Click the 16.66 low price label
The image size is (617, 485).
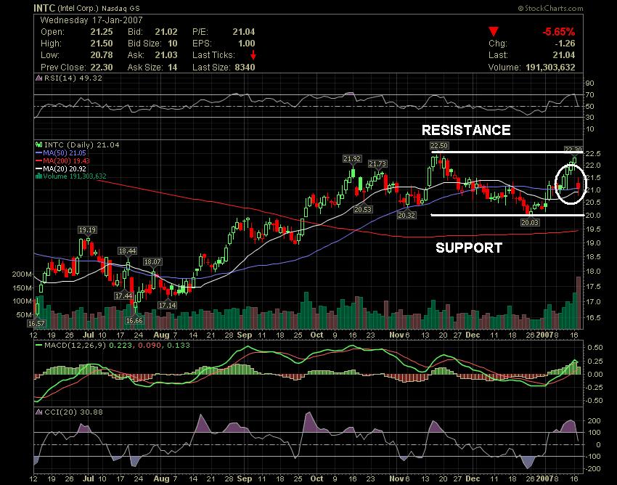[134, 320]
